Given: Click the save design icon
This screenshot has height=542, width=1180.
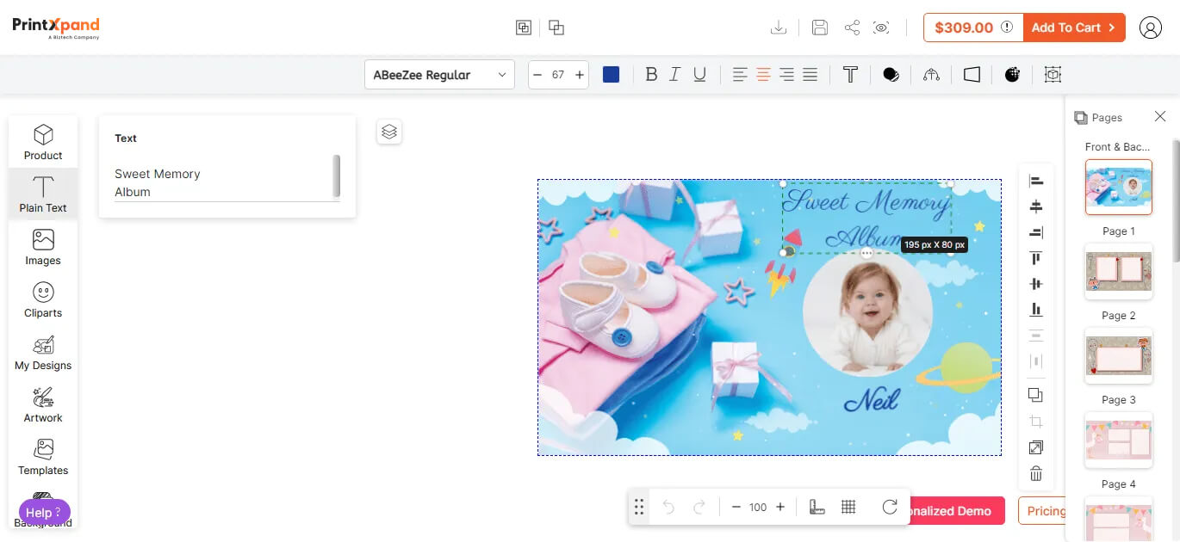Looking at the screenshot, I should (820, 28).
